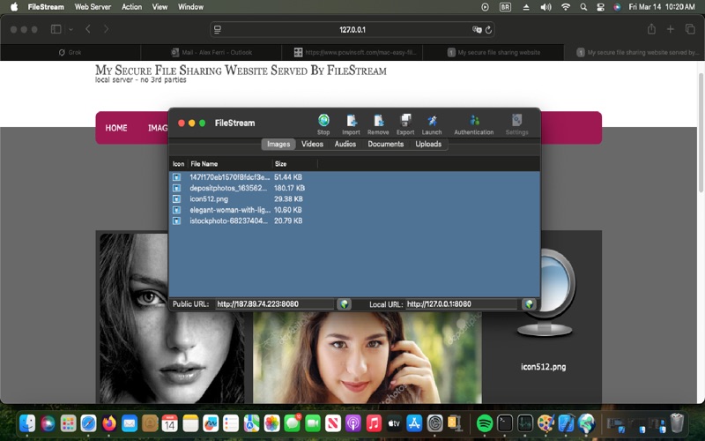Open Public URL via globe icon
This screenshot has height=441, width=705.
click(344, 304)
